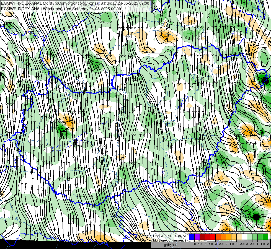The width and height of the screenshot is (271, 249).
Task: Click the '2' legend tick label
Action: [x=268, y=244]
